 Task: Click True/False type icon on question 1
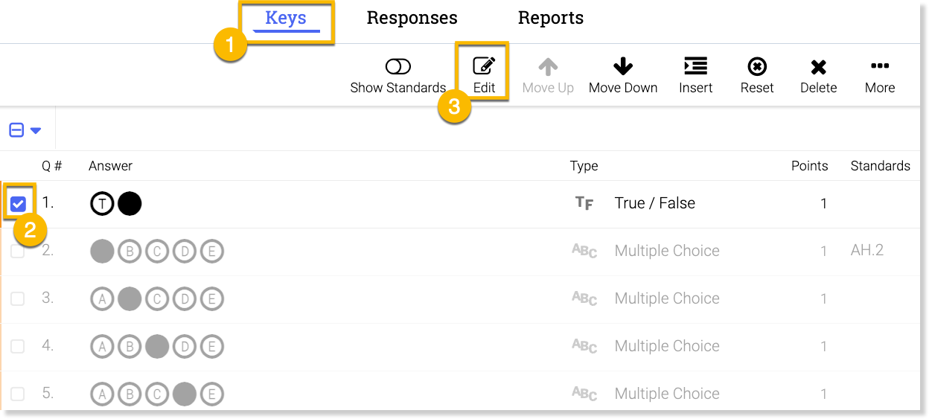tap(584, 203)
